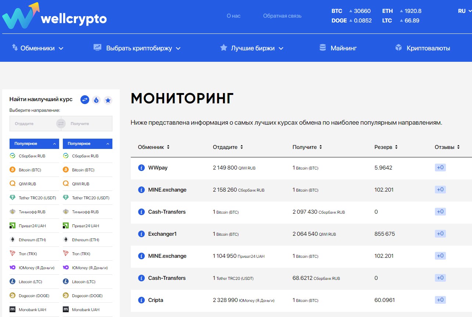The height and width of the screenshot is (317, 472).
Task: Click the Отдадите input field
Action: [33, 124]
